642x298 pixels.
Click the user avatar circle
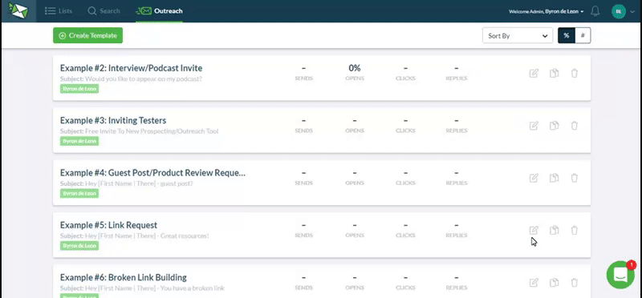click(x=618, y=11)
